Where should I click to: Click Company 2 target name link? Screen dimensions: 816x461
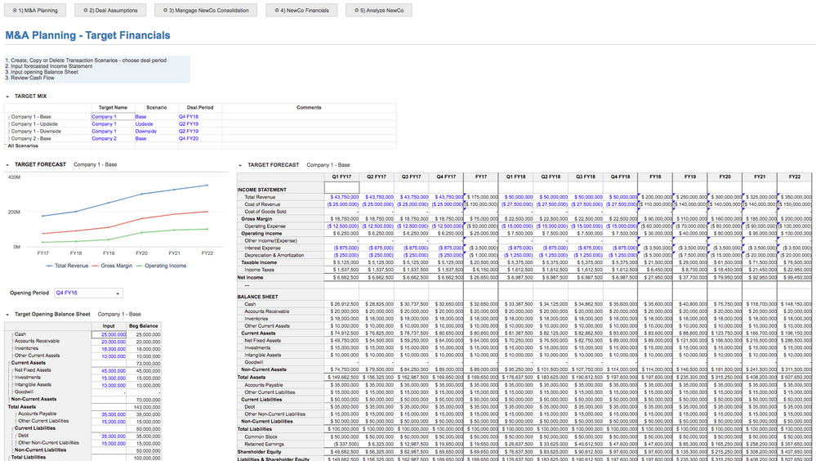click(103, 139)
